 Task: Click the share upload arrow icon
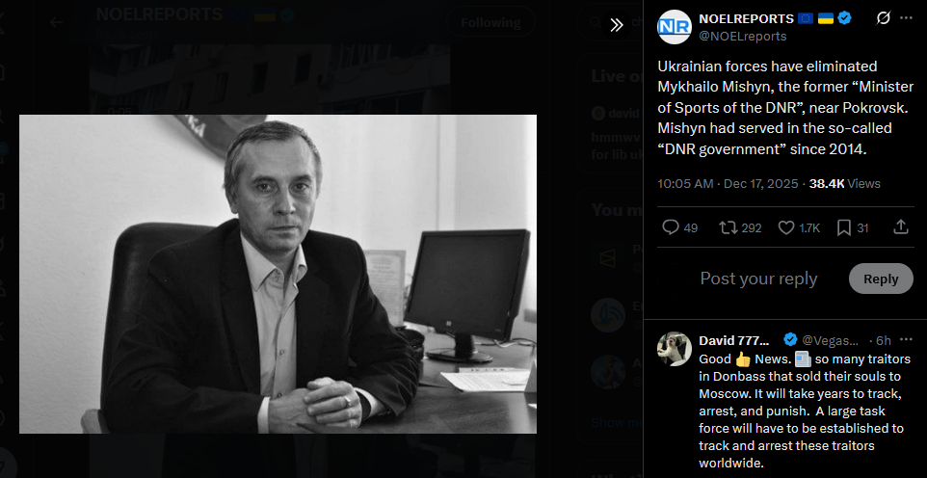click(900, 227)
